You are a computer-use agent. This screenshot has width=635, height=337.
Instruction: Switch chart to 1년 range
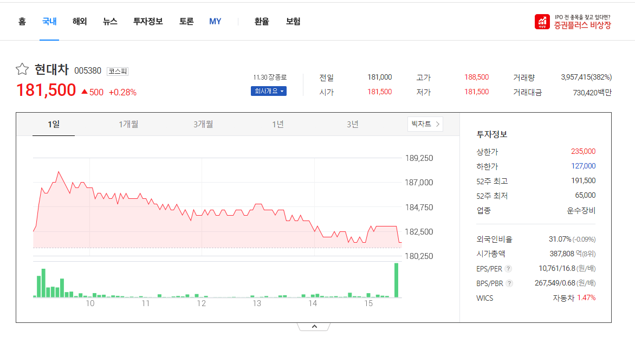[278, 125]
